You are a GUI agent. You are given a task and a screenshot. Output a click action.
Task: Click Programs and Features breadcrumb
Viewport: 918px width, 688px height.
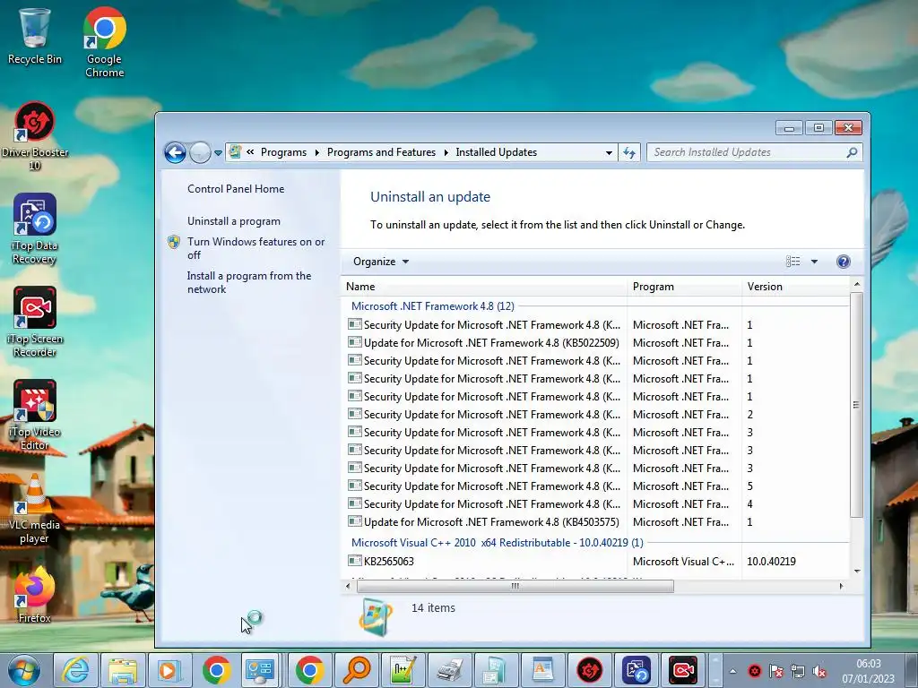coord(381,152)
